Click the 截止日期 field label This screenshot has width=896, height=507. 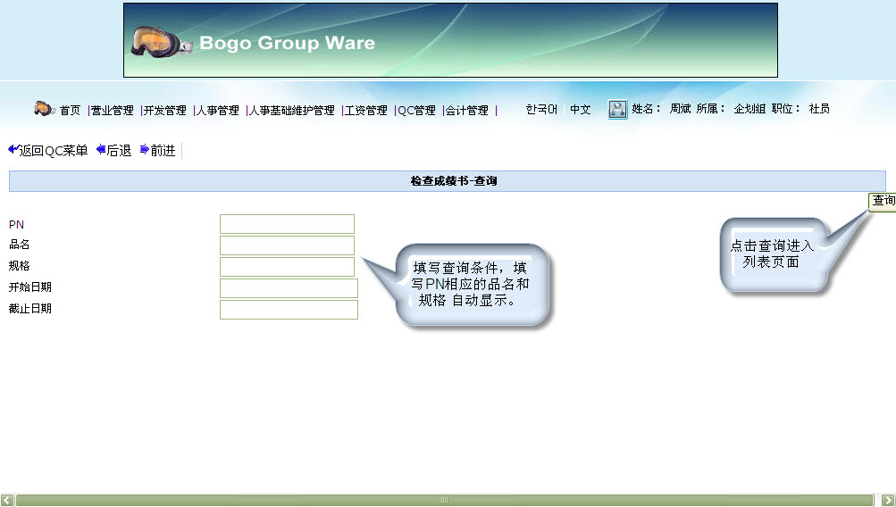pyautogui.click(x=30, y=308)
